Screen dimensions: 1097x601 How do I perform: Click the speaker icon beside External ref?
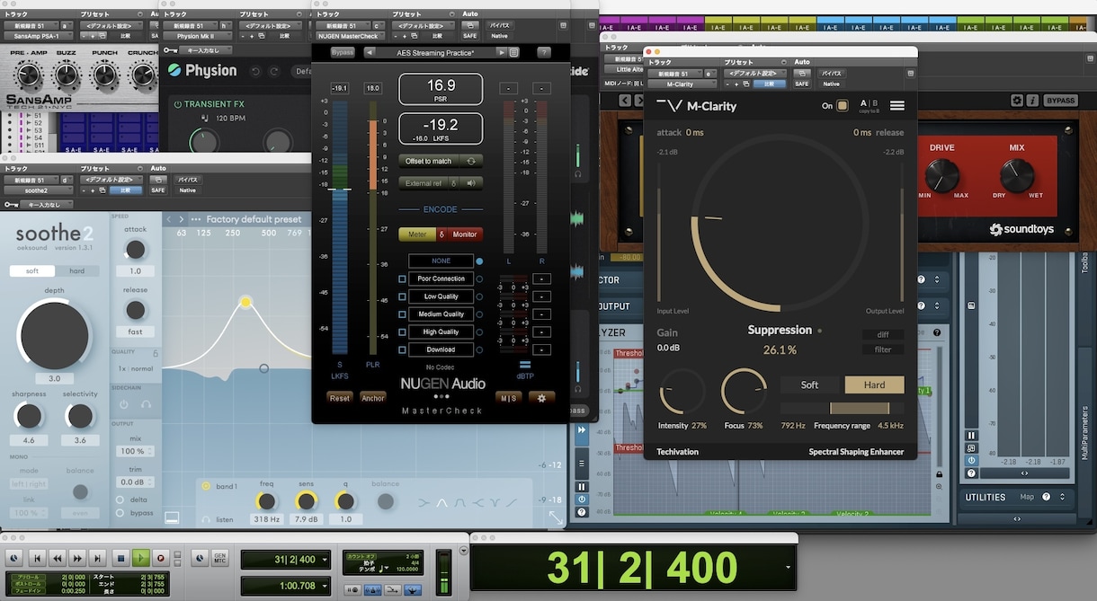pyautogui.click(x=471, y=183)
